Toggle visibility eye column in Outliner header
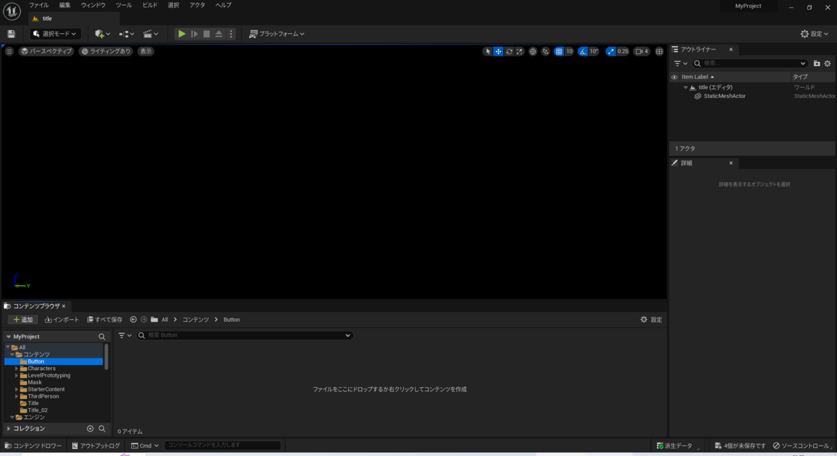 pos(674,77)
